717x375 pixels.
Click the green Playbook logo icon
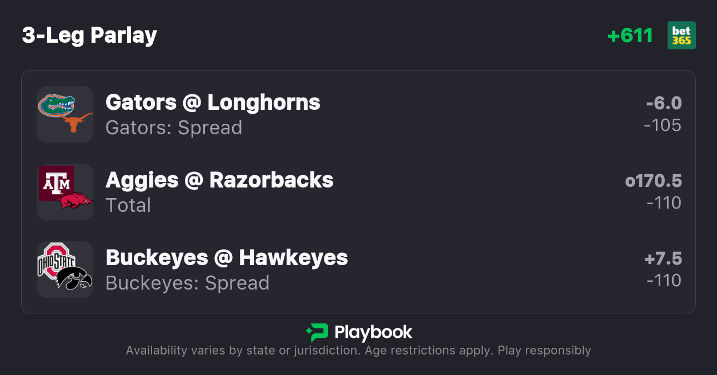tap(317, 332)
